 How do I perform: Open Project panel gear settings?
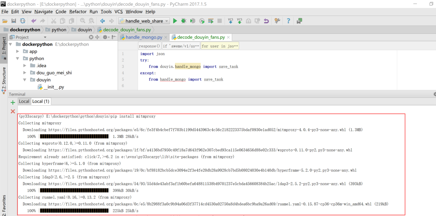105,37
